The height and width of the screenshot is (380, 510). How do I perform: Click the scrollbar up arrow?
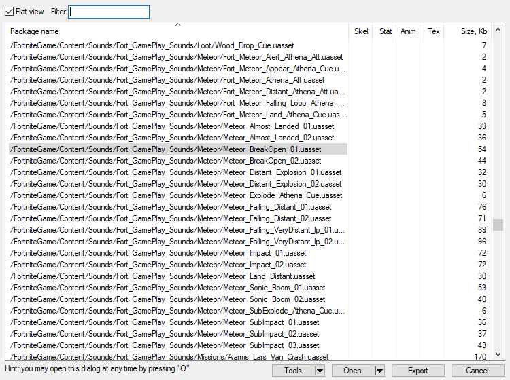tap(498, 29)
